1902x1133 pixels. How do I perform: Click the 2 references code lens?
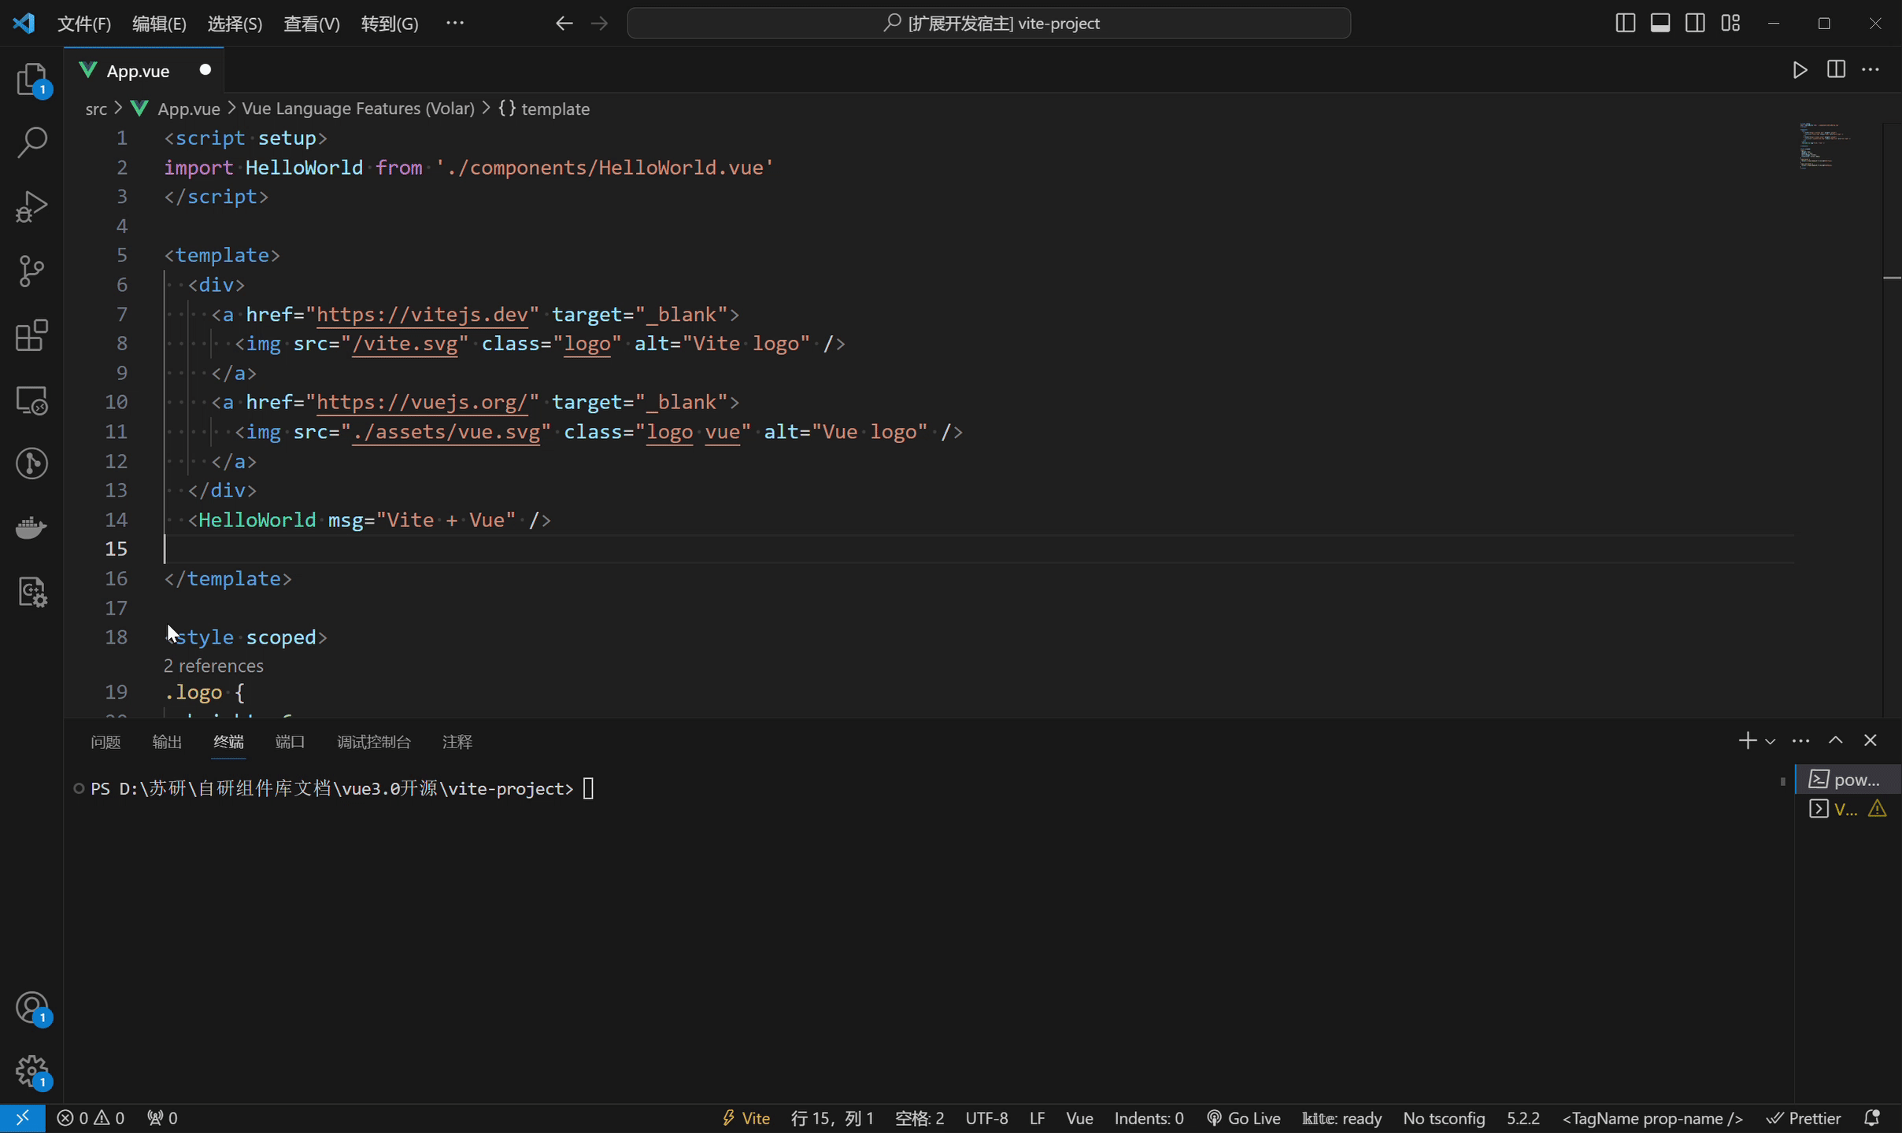pyautogui.click(x=213, y=666)
